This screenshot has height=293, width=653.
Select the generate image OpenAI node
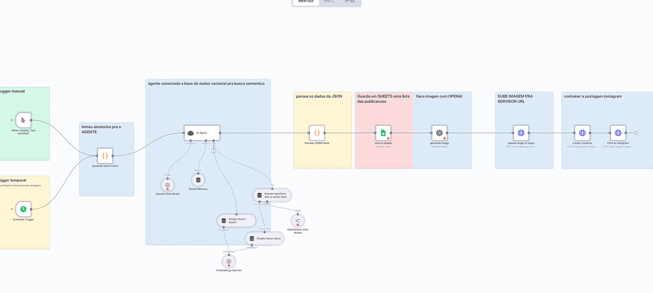(439, 133)
